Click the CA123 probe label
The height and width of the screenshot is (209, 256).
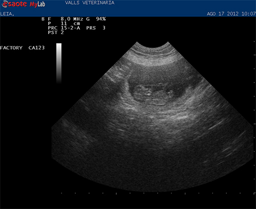(x=36, y=48)
